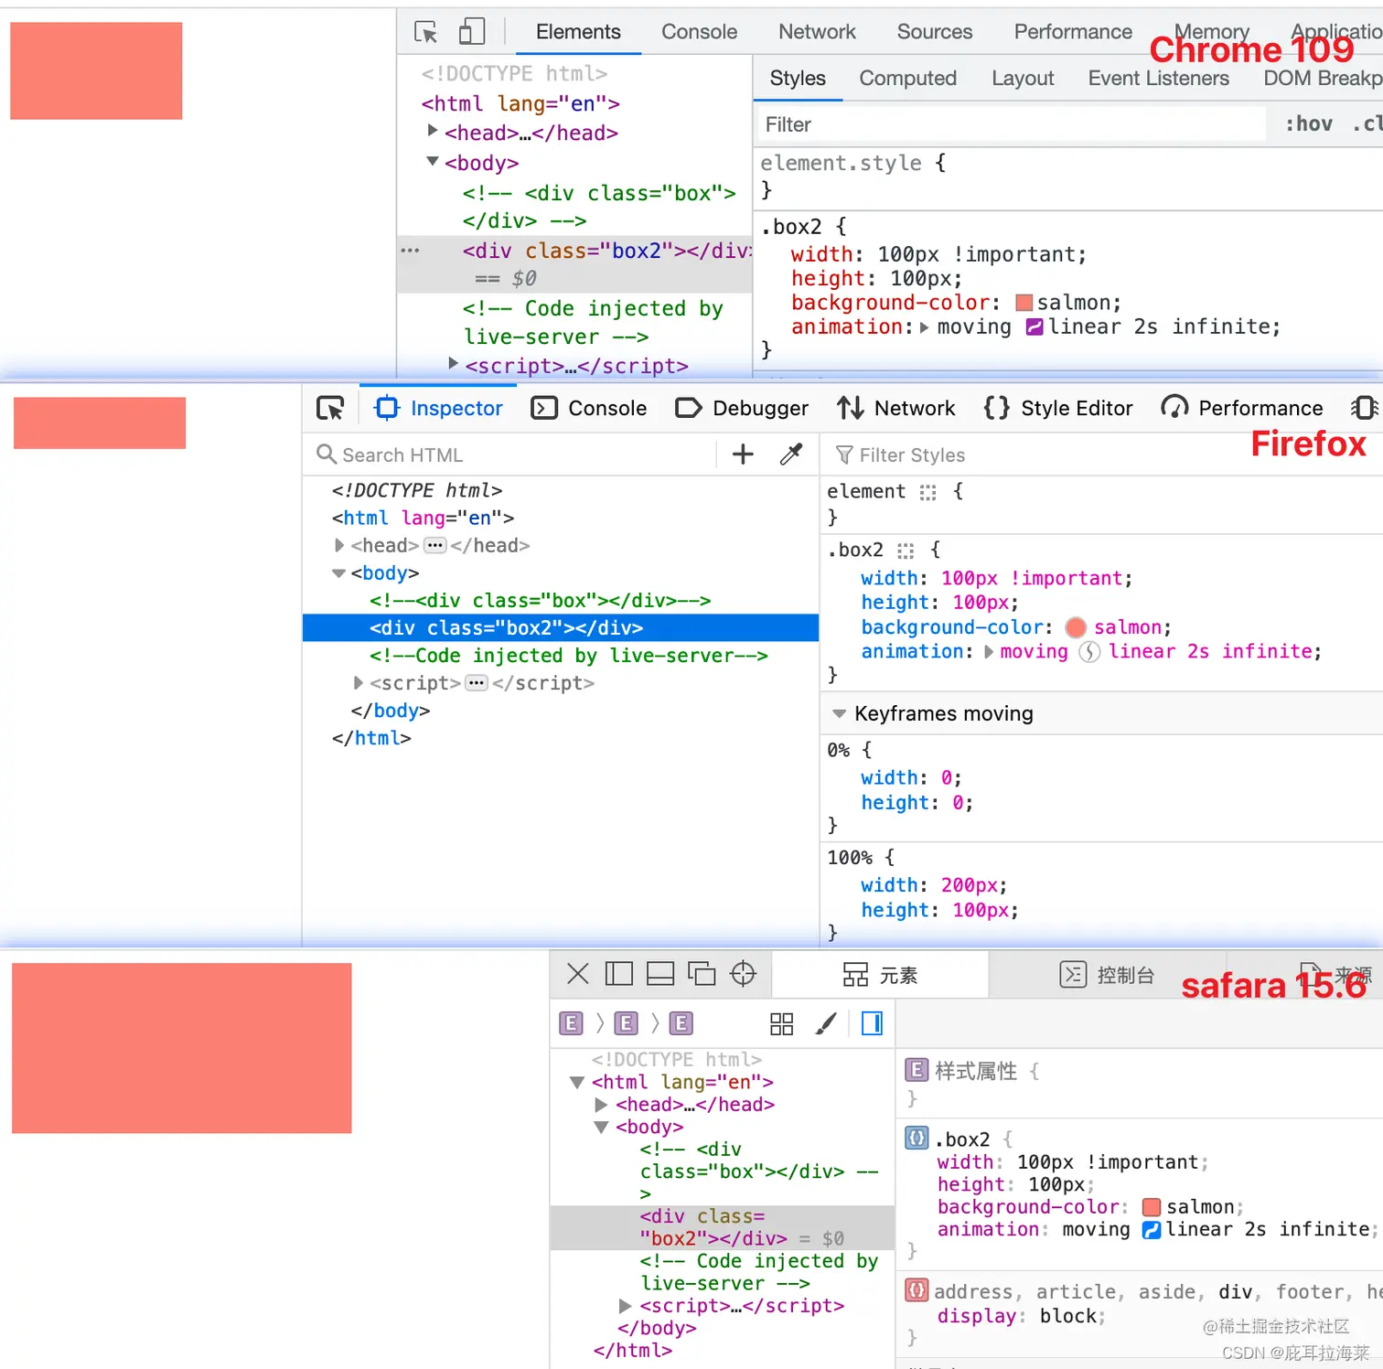
Task: Expand Firefox animation shorthand triangle
Action: pos(989,652)
